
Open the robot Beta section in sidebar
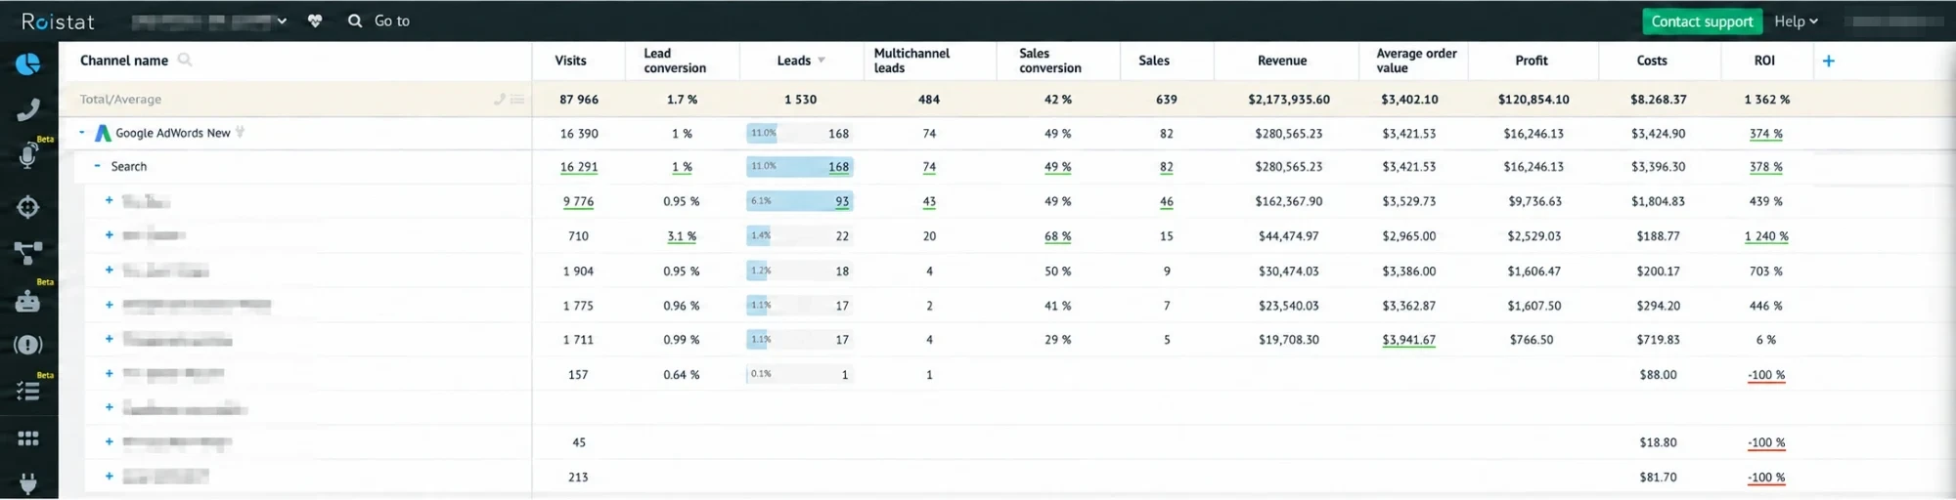tap(28, 301)
